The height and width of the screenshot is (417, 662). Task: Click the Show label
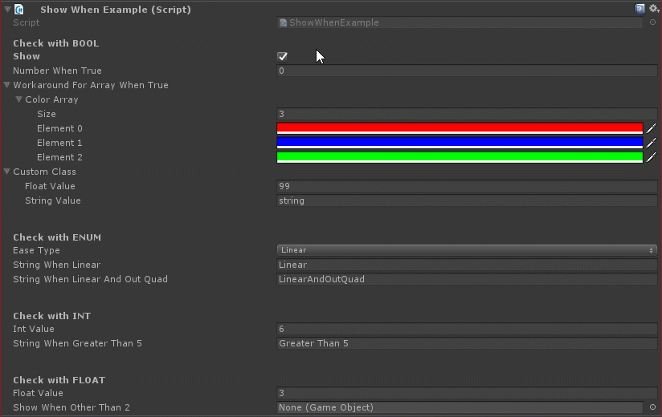27,56
